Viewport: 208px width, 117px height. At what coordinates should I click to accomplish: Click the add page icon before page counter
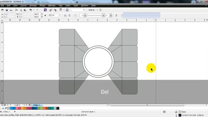click(x=5, y=105)
